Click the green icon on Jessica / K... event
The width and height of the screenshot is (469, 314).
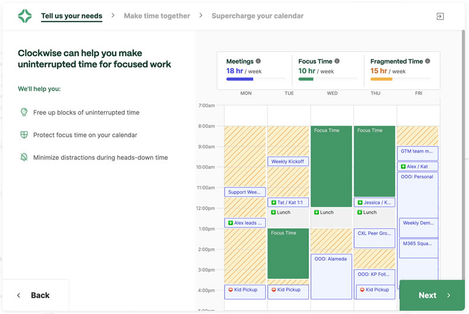point(360,203)
